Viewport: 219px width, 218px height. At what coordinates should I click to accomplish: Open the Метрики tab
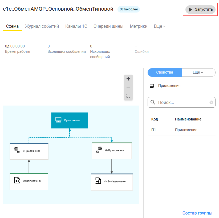(139, 26)
